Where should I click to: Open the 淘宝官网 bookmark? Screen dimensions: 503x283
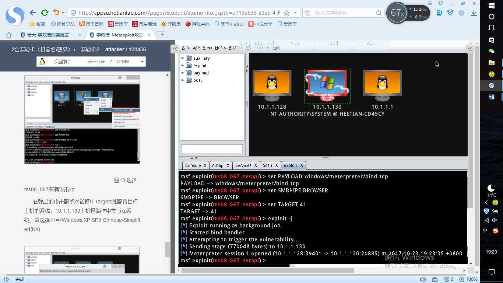[x=91, y=24]
